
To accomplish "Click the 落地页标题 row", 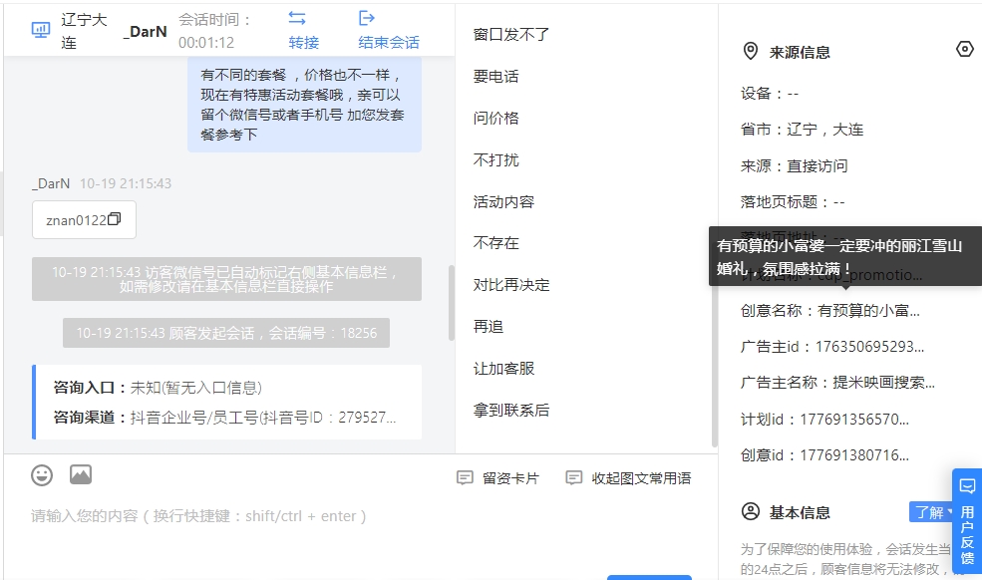I will coord(793,201).
